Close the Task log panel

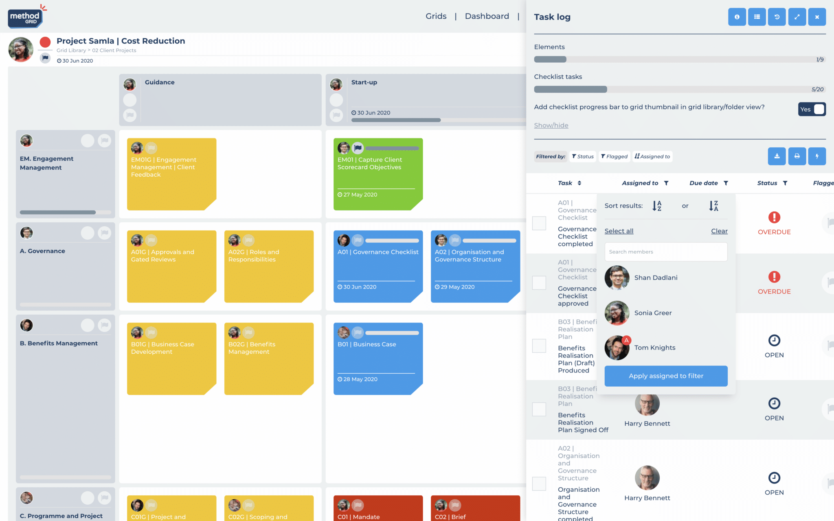coord(817,17)
